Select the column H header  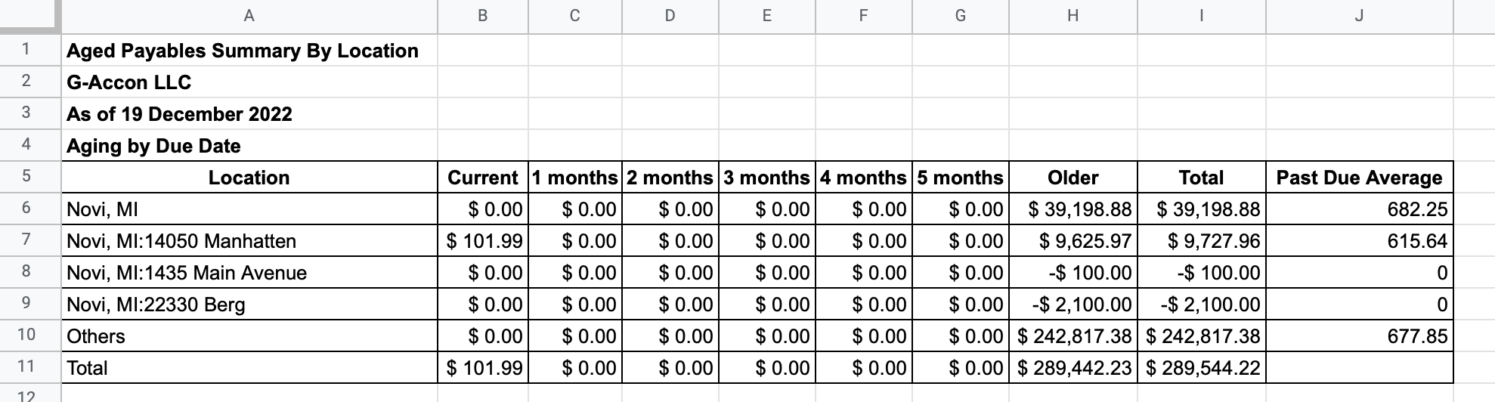[x=1072, y=16]
